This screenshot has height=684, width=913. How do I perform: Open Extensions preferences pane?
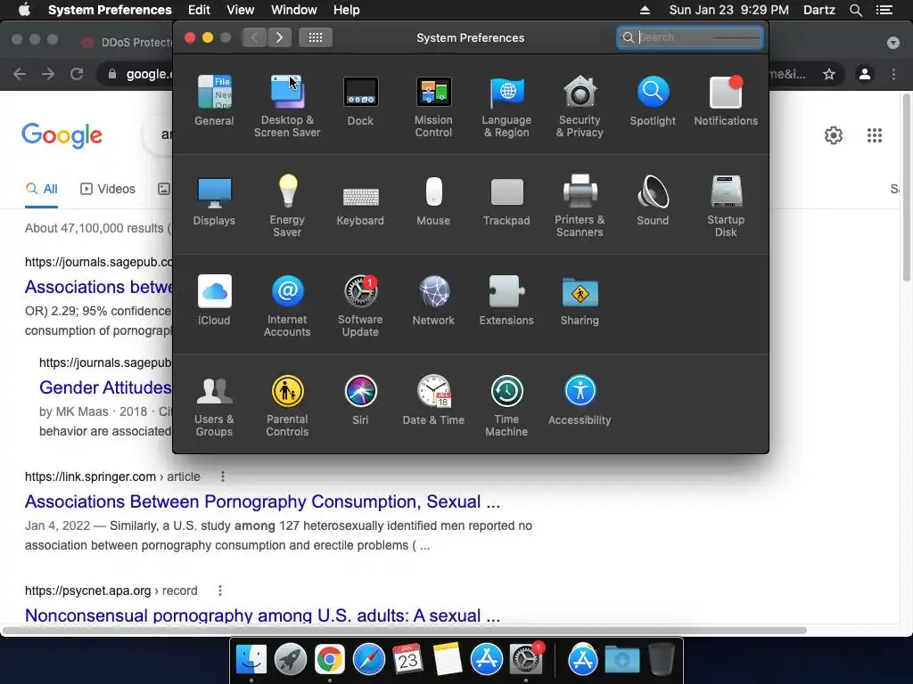[506, 300]
